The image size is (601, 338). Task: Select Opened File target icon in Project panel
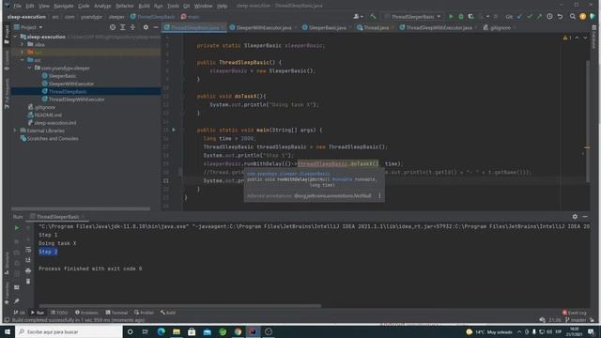click(113, 27)
